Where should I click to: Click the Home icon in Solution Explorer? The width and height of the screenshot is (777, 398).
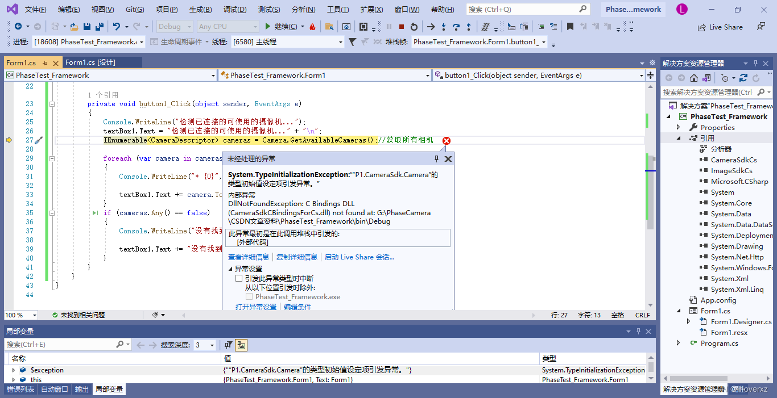[694, 78]
